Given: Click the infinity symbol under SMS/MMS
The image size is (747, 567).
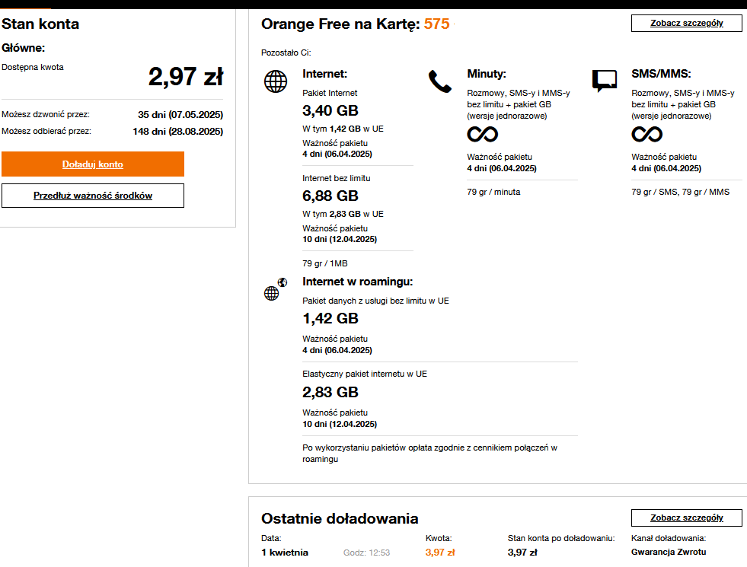Looking at the screenshot, I should 646,134.
